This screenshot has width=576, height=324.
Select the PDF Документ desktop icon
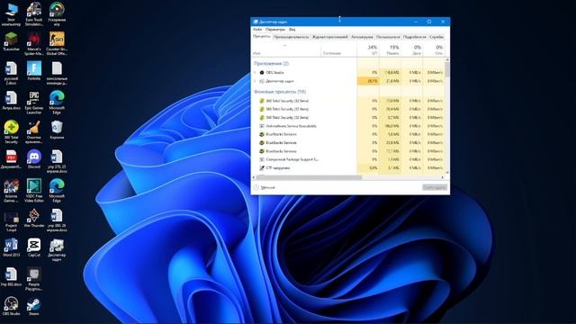click(11, 159)
